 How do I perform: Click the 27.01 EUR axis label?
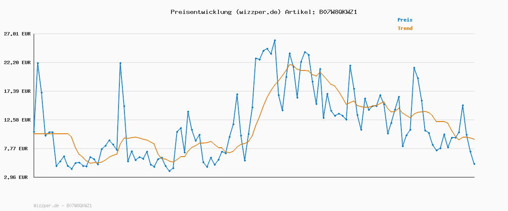(17, 34)
